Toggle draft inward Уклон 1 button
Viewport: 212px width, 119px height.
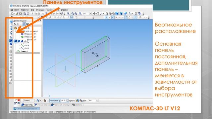[x=80, y=100]
